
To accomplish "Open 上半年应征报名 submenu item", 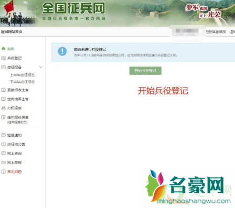I will pyautogui.click(x=22, y=75).
